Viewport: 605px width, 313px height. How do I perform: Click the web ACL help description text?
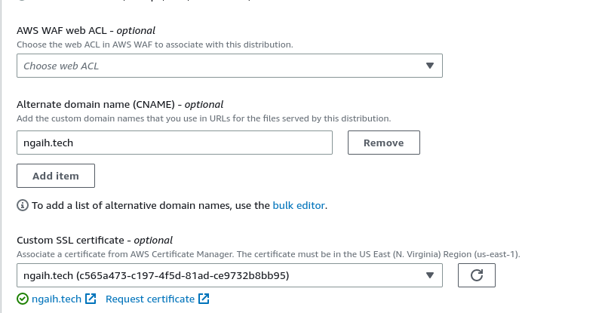(x=155, y=44)
